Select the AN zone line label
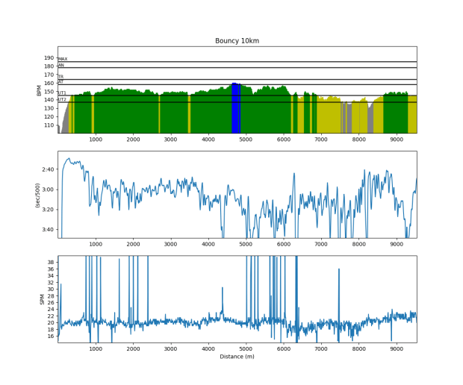 pos(61,66)
